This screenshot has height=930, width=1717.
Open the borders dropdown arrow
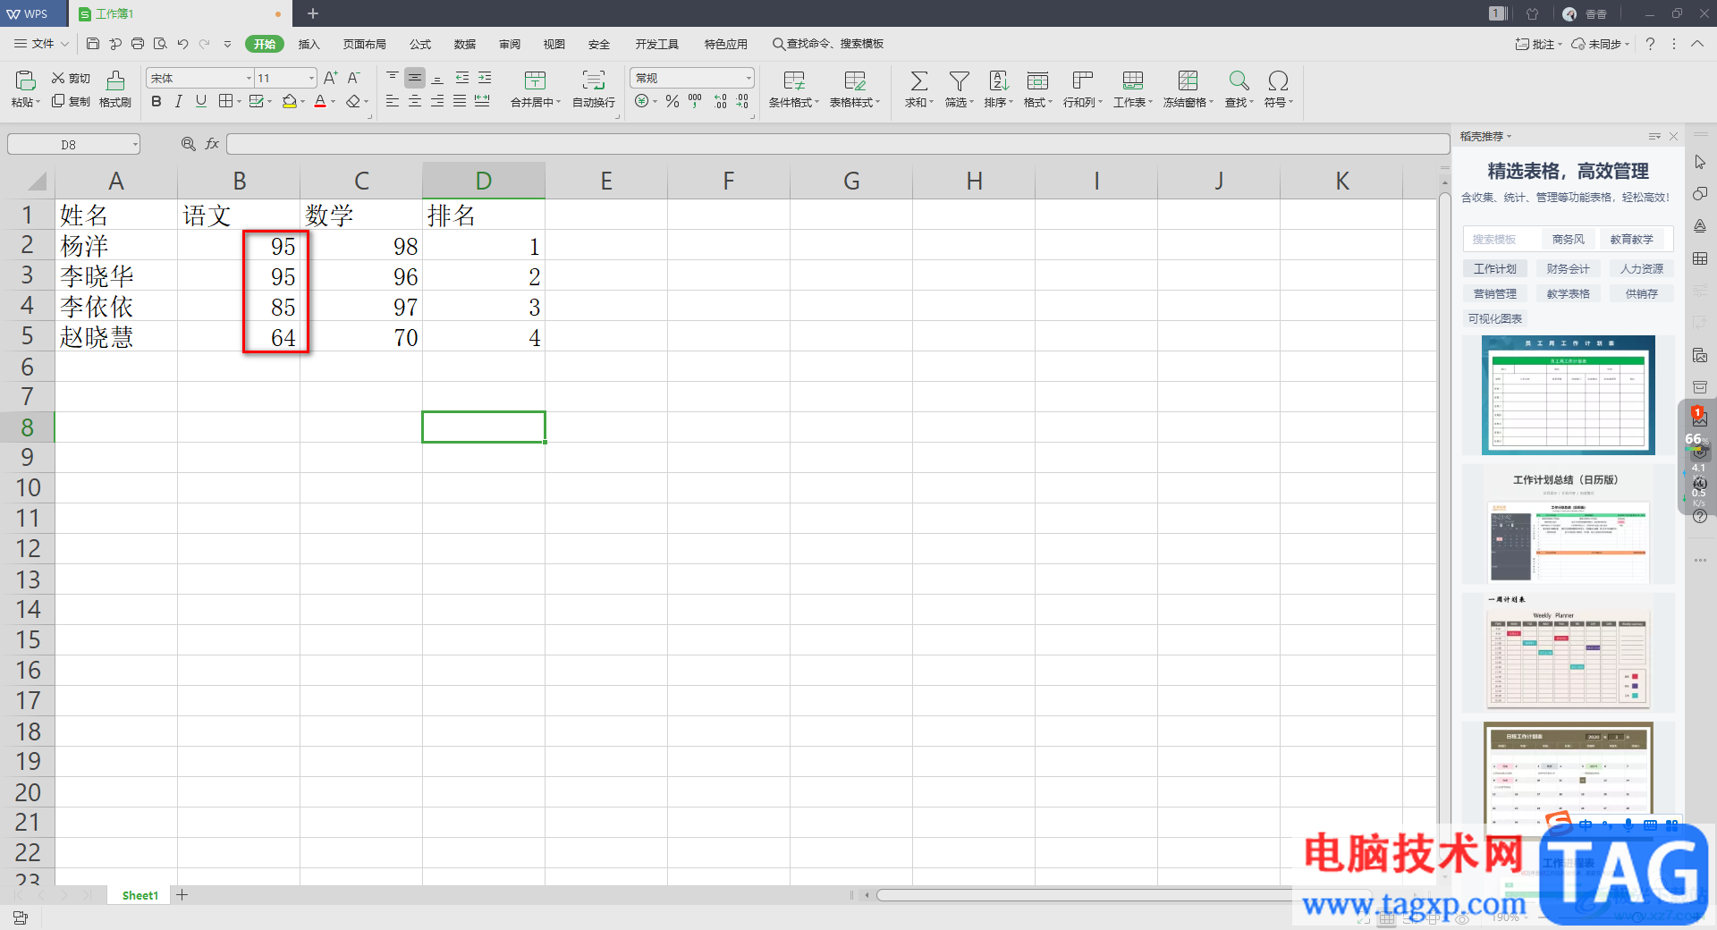pyautogui.click(x=239, y=102)
